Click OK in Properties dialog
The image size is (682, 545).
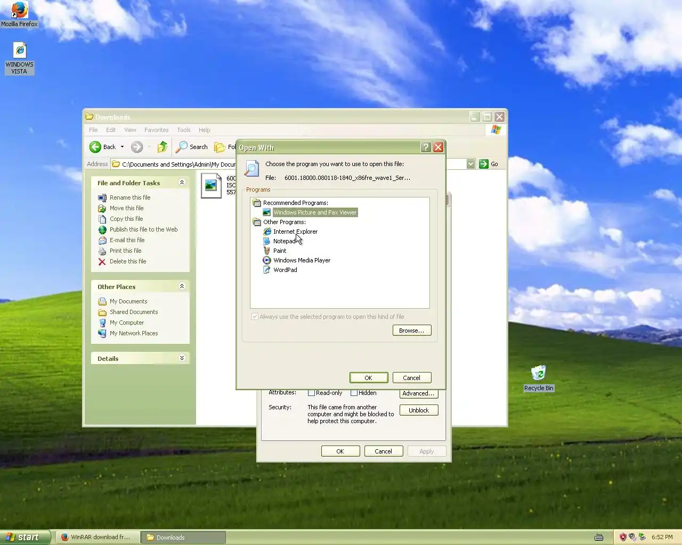click(x=340, y=451)
